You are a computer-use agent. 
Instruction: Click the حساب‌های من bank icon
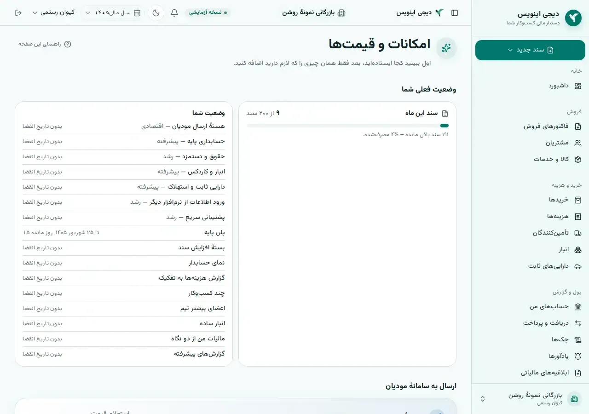coord(578,307)
